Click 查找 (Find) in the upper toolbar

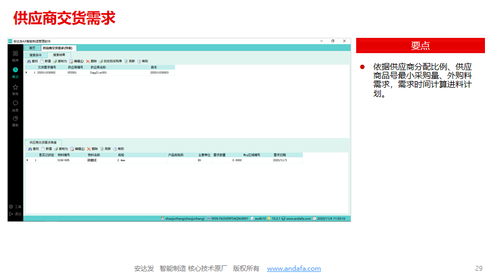32,61
